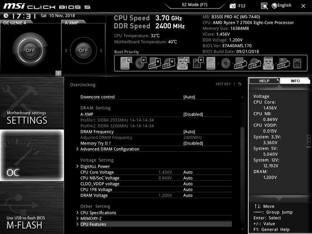Screen dimensions: 312x234
Task: Select the UEFI USB hard disk boot icon
Action: coord(155,63)
